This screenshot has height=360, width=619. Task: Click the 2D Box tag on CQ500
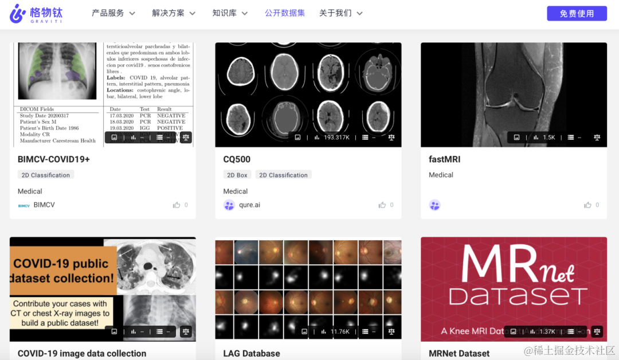[x=237, y=175]
